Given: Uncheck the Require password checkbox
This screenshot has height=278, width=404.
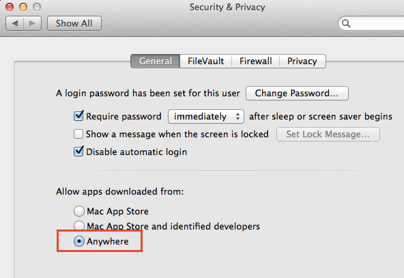Looking at the screenshot, I should point(78,116).
